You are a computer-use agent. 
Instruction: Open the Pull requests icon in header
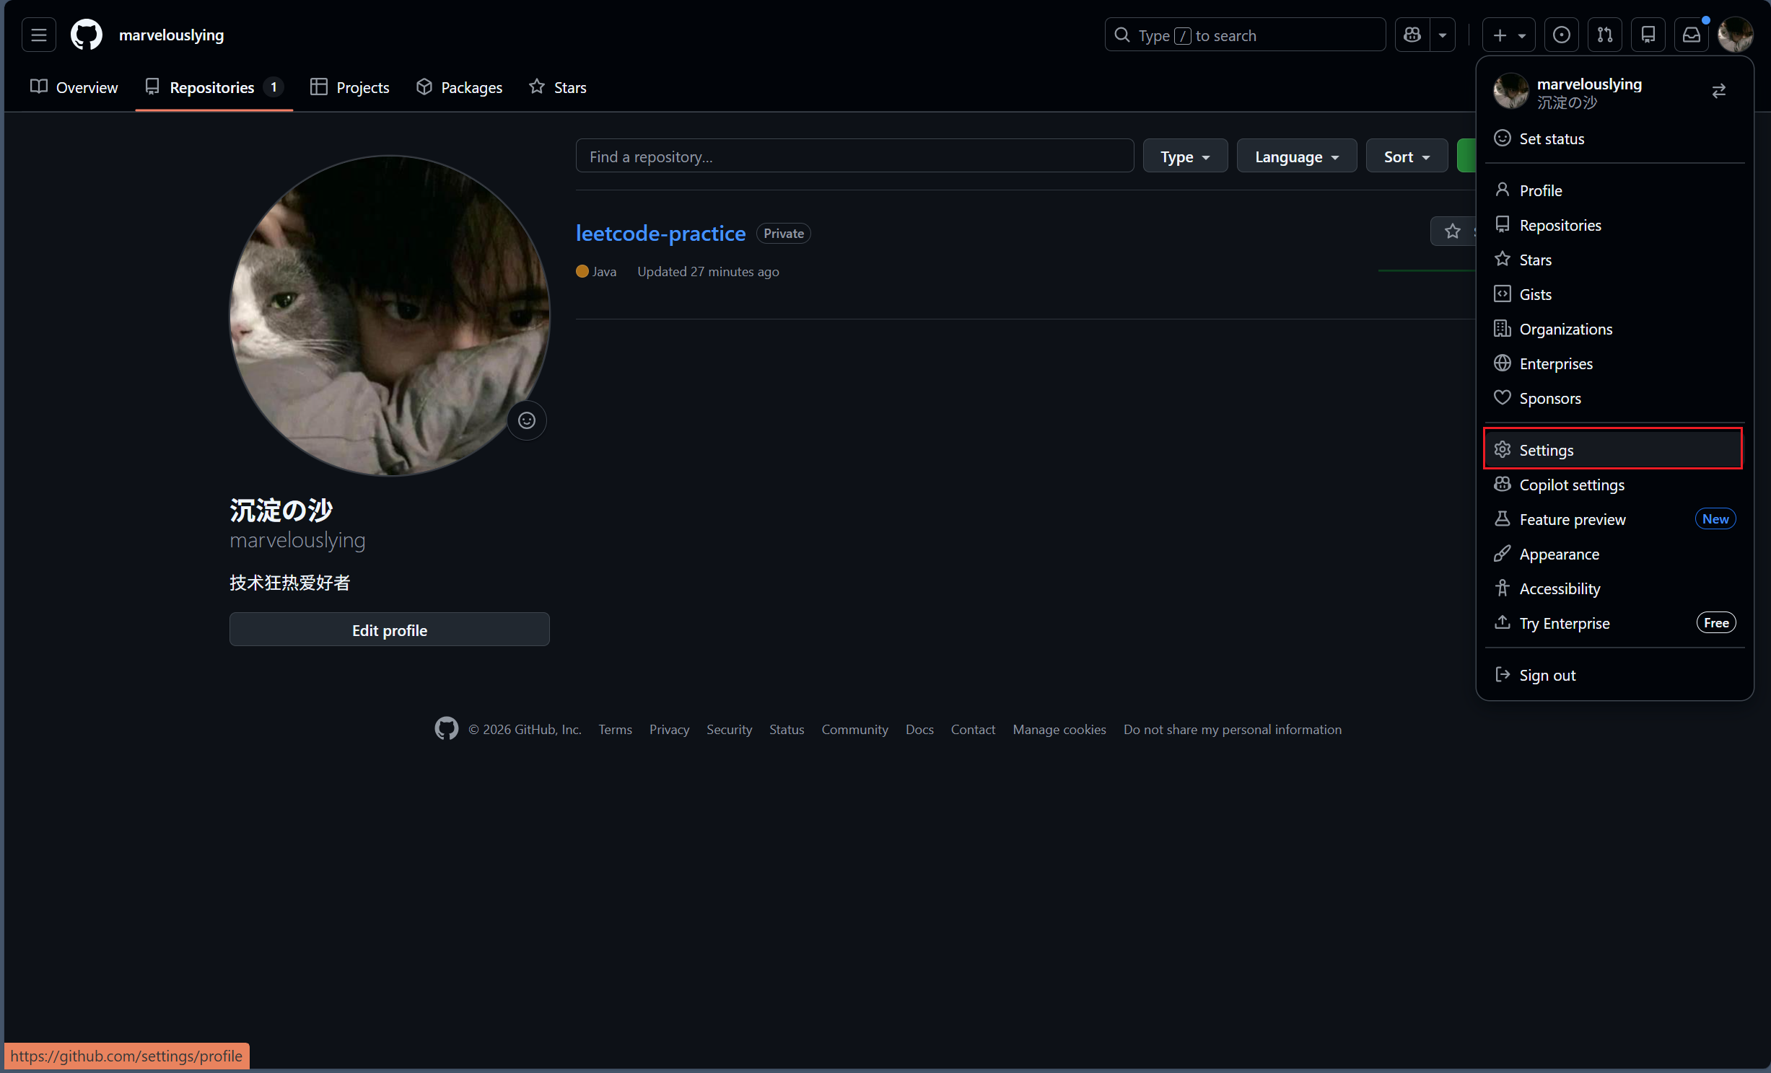(1604, 35)
